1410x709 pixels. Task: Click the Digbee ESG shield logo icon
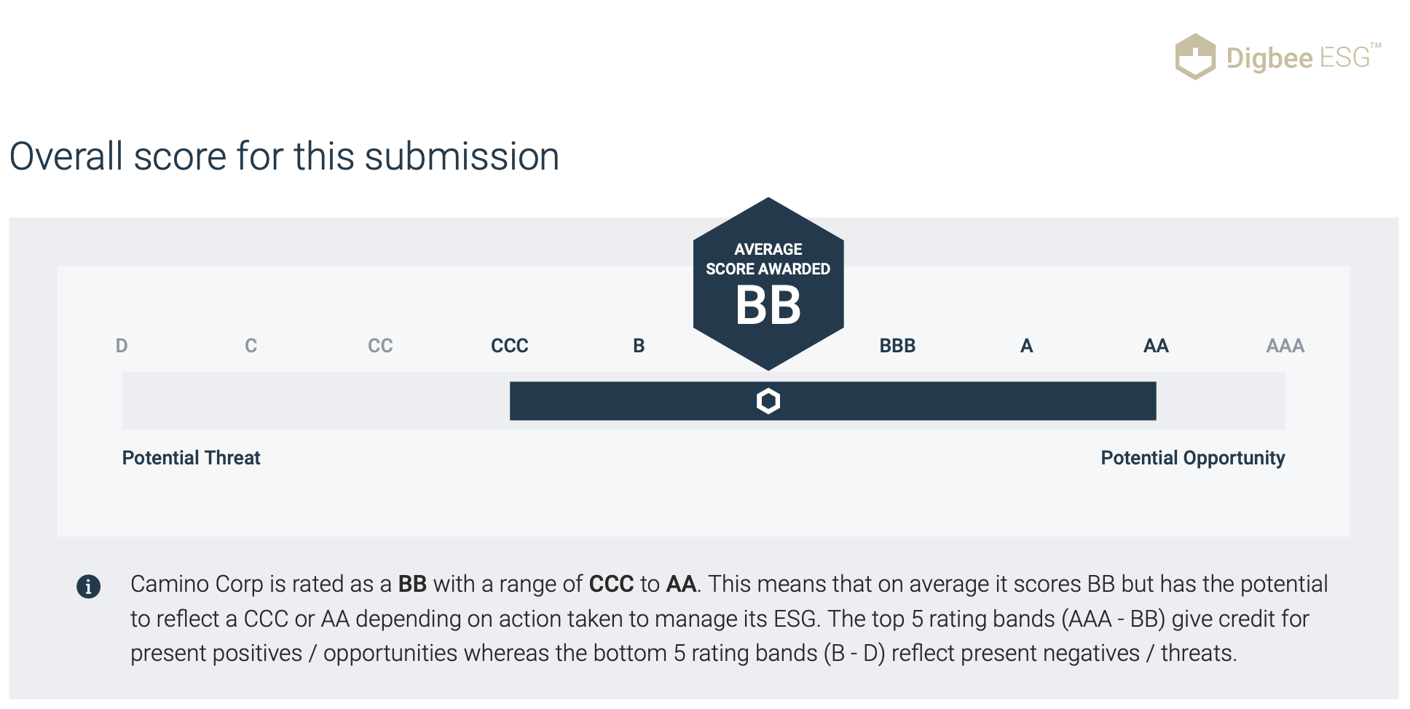(1194, 57)
